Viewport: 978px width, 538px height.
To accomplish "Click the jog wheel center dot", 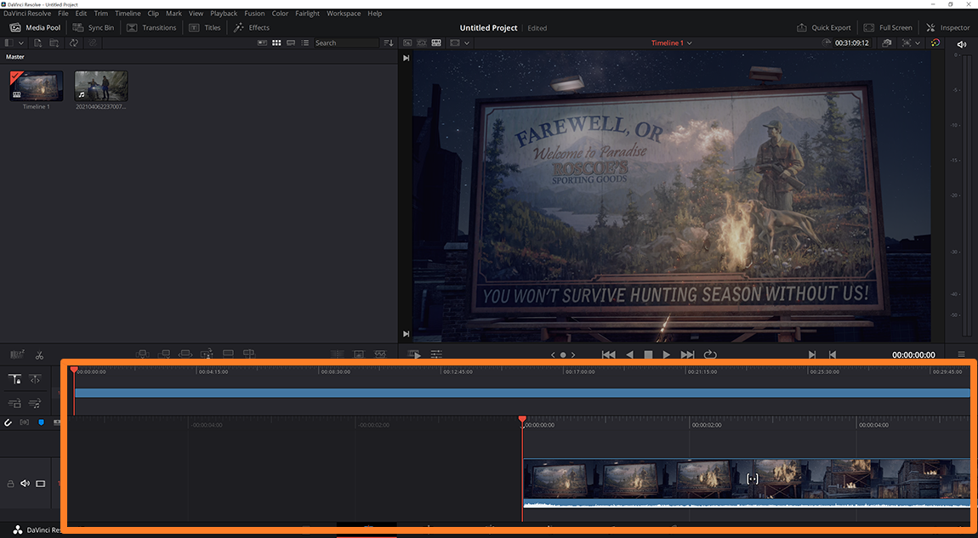I will click(x=563, y=354).
